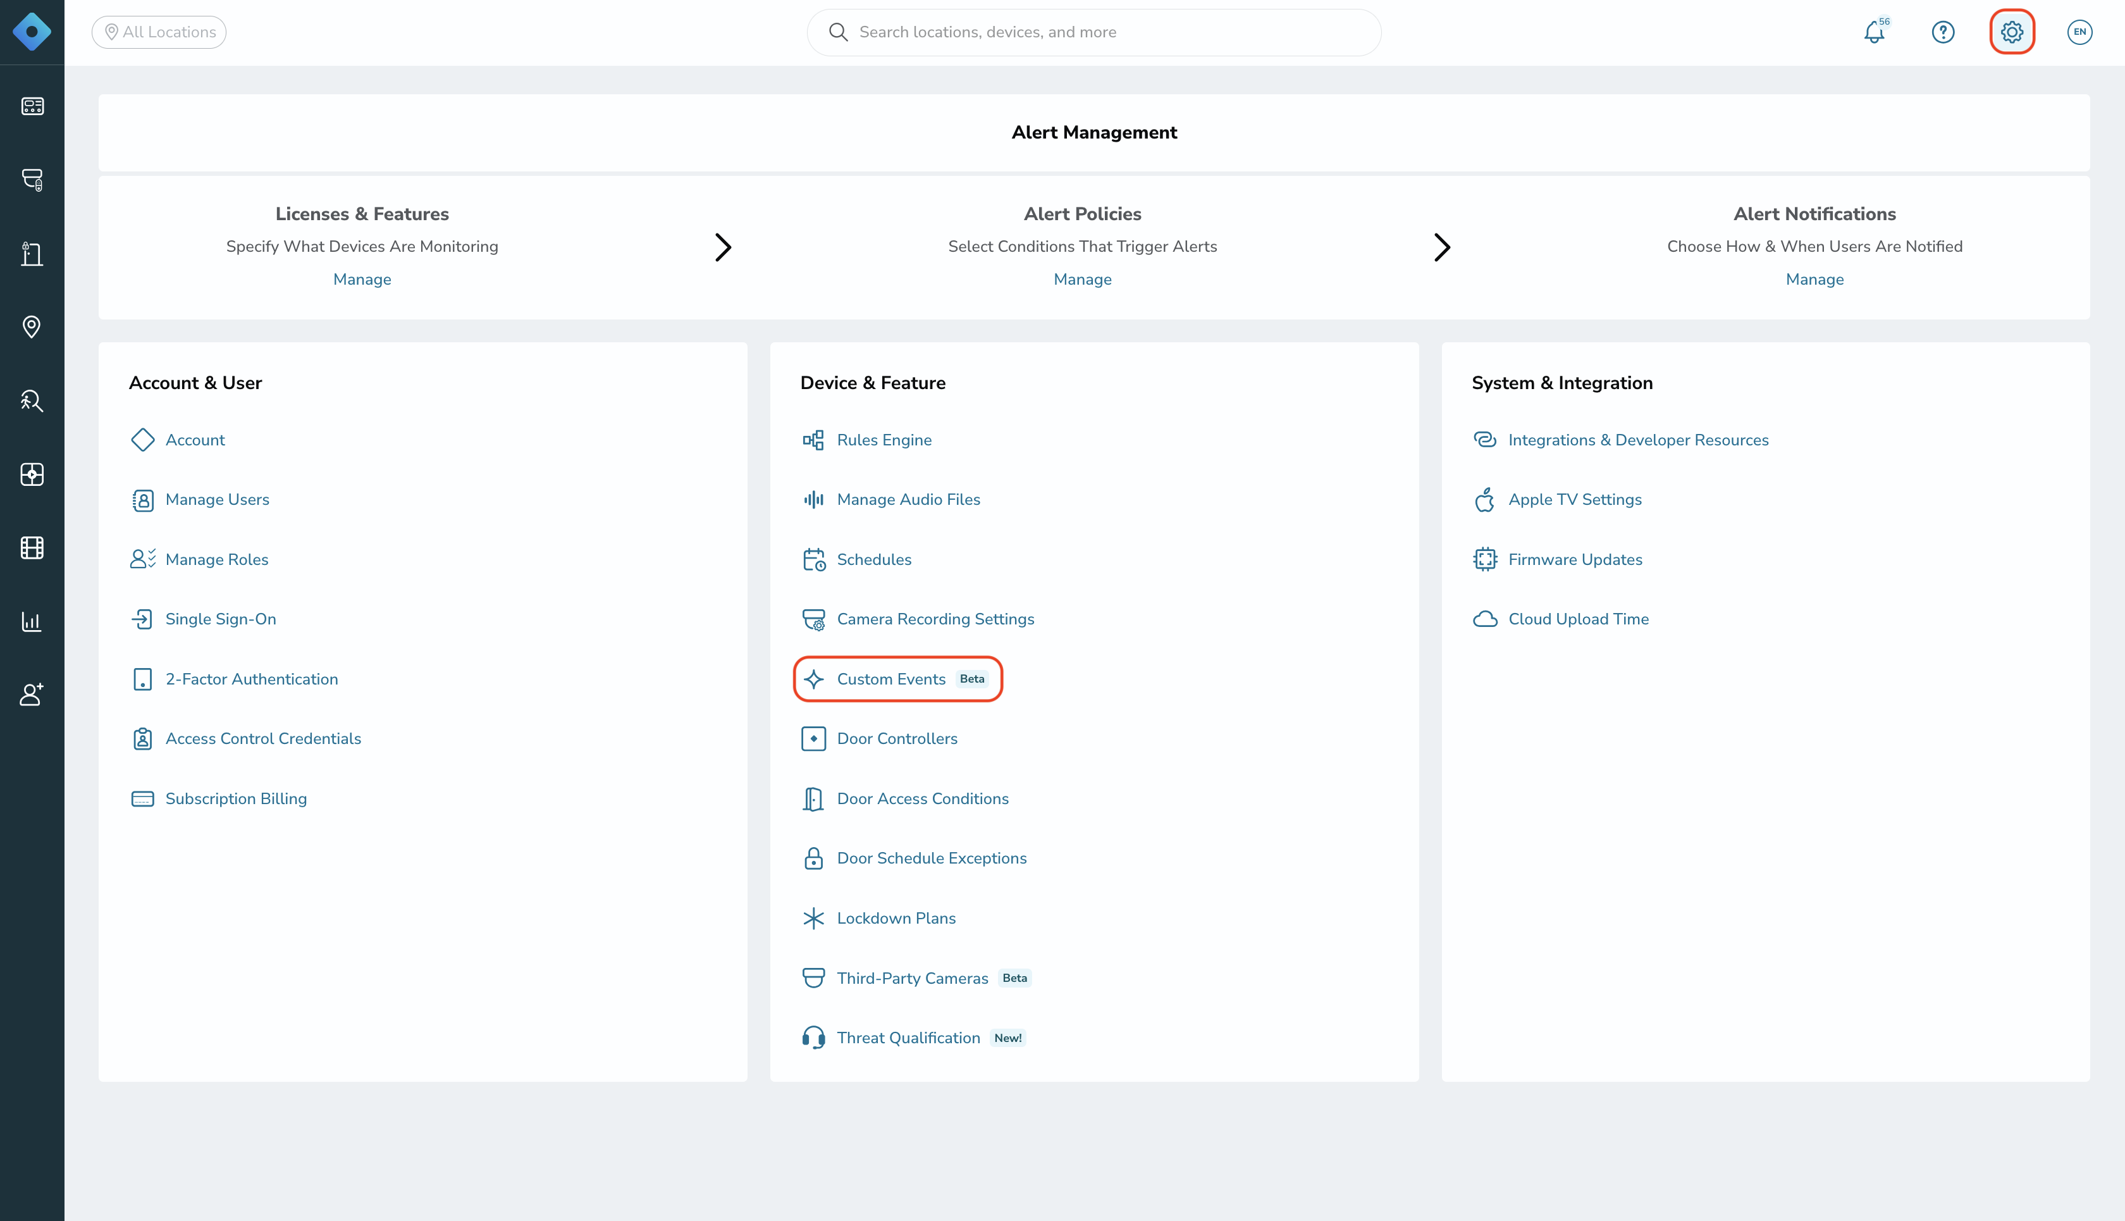Click the Schedules calendar icon
The image size is (2125, 1221).
pyautogui.click(x=813, y=559)
